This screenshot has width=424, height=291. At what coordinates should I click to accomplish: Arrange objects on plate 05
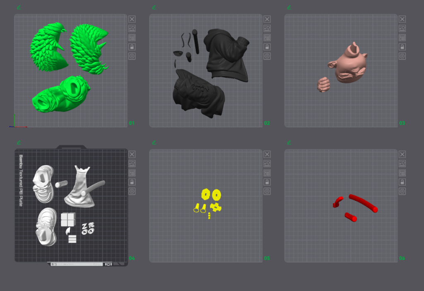(267, 173)
